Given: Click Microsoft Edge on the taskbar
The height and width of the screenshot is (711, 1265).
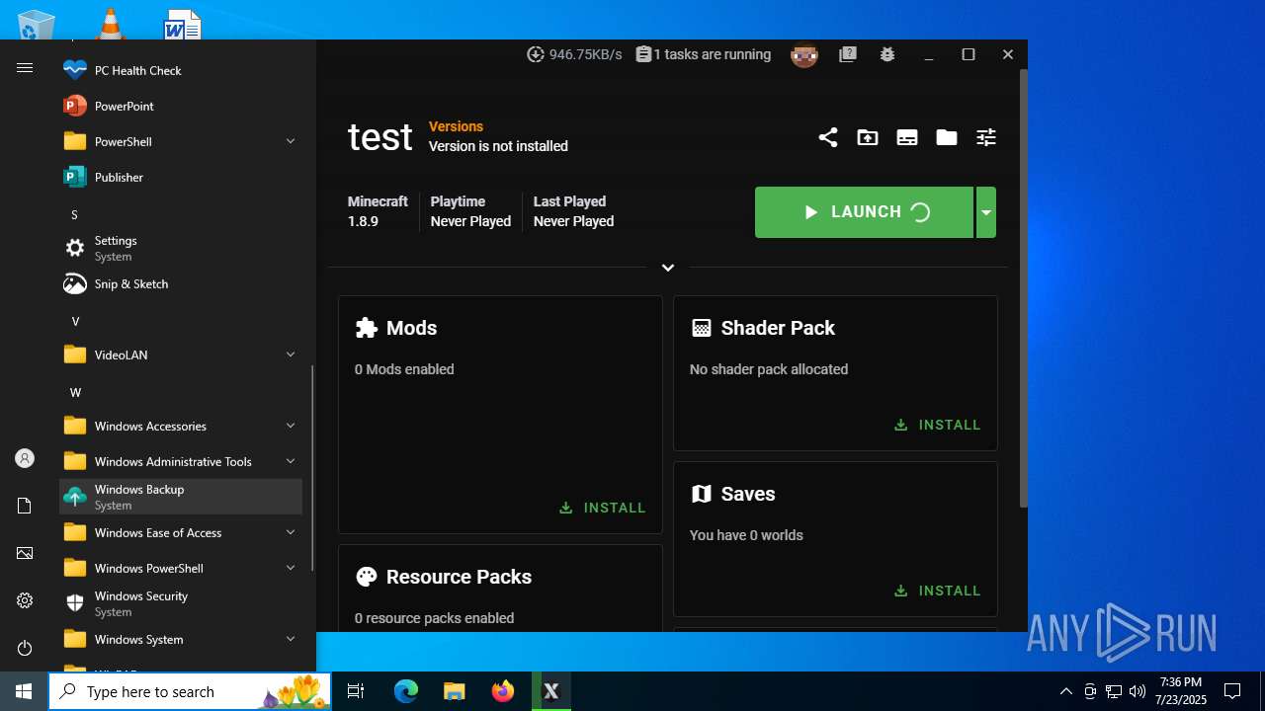Looking at the screenshot, I should (x=406, y=691).
